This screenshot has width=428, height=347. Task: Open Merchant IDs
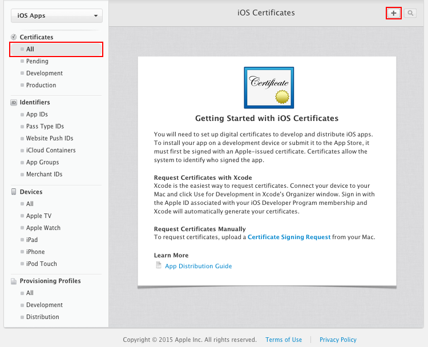click(44, 174)
